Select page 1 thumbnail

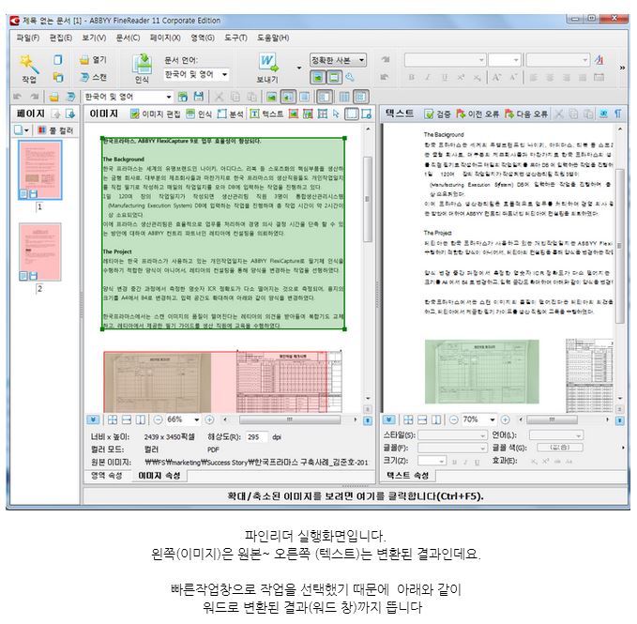(39, 170)
